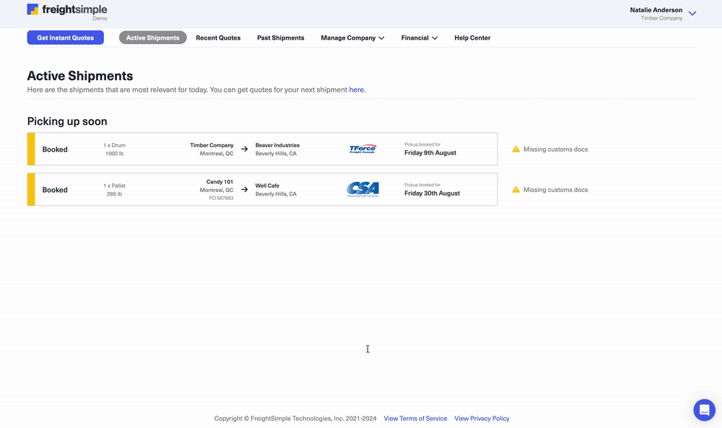Click warning icon on Beaver Industries shipment
Image resolution: width=722 pixels, height=428 pixels.
(516, 149)
